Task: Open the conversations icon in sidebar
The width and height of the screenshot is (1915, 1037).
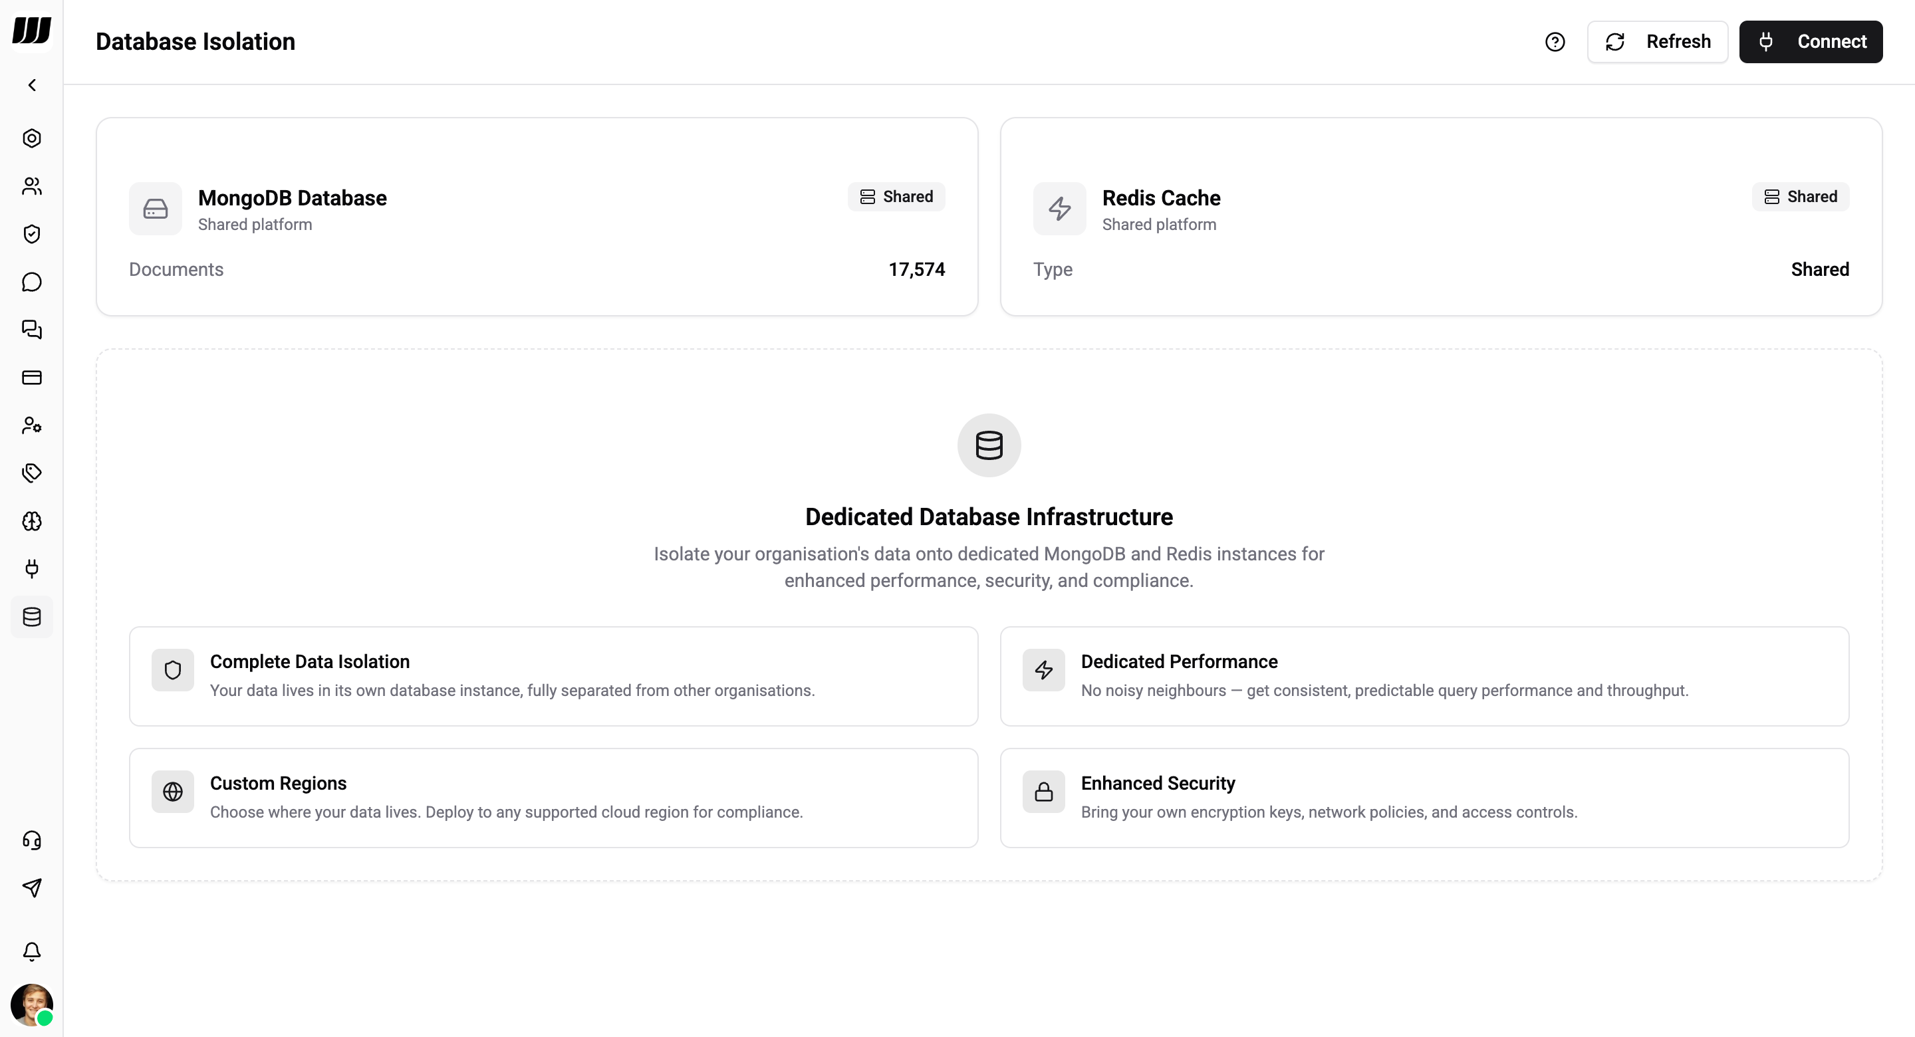Action: click(32, 330)
